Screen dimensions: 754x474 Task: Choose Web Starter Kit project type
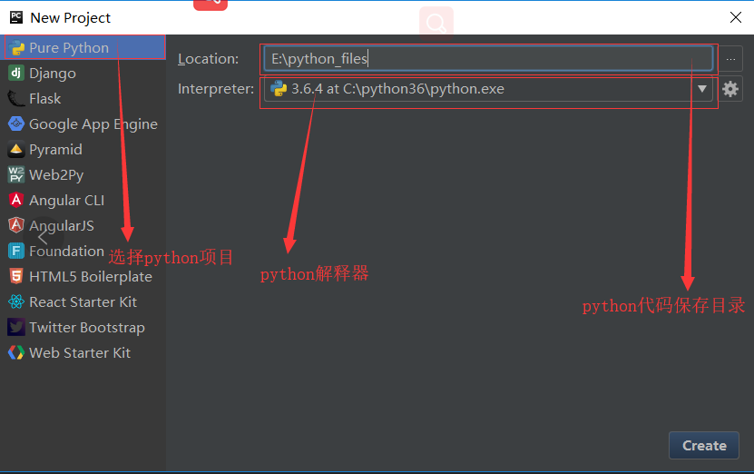[x=79, y=353]
